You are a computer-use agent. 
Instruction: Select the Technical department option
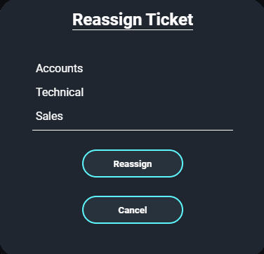(133, 92)
